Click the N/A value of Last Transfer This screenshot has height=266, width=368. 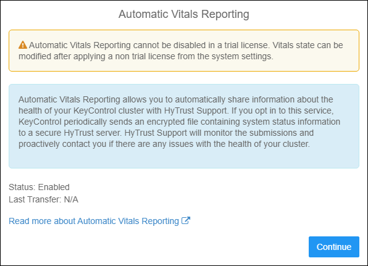click(x=71, y=199)
